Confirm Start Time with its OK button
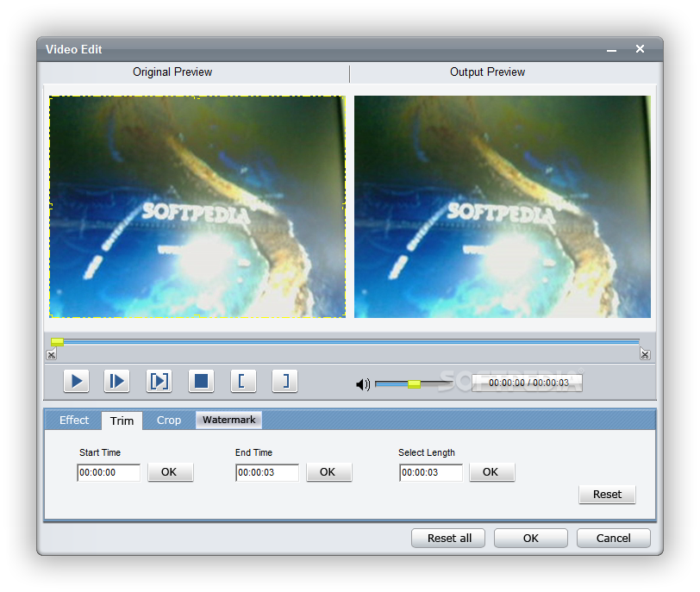The image size is (700, 592). 171,472
